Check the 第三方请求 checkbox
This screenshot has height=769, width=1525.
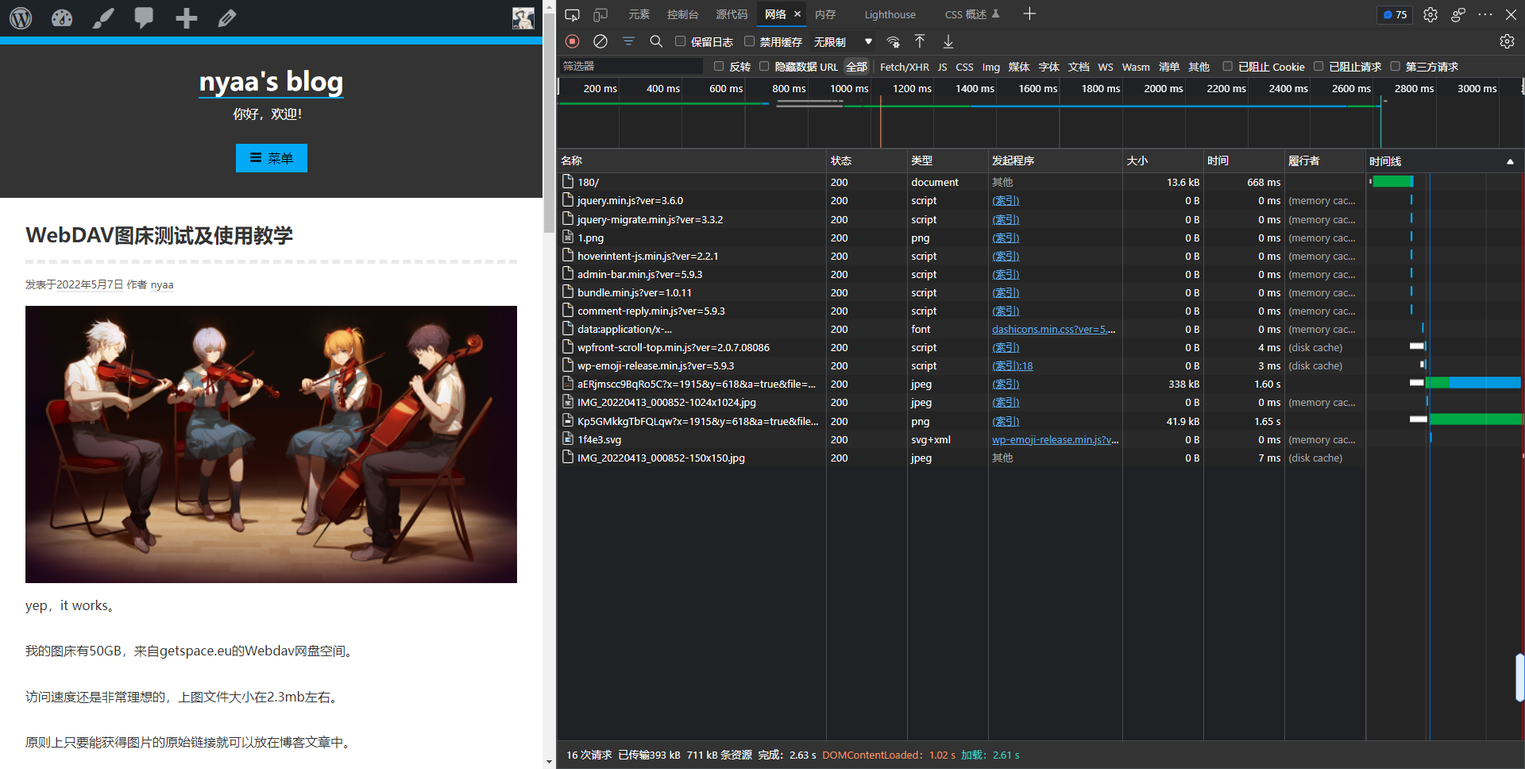pos(1395,66)
